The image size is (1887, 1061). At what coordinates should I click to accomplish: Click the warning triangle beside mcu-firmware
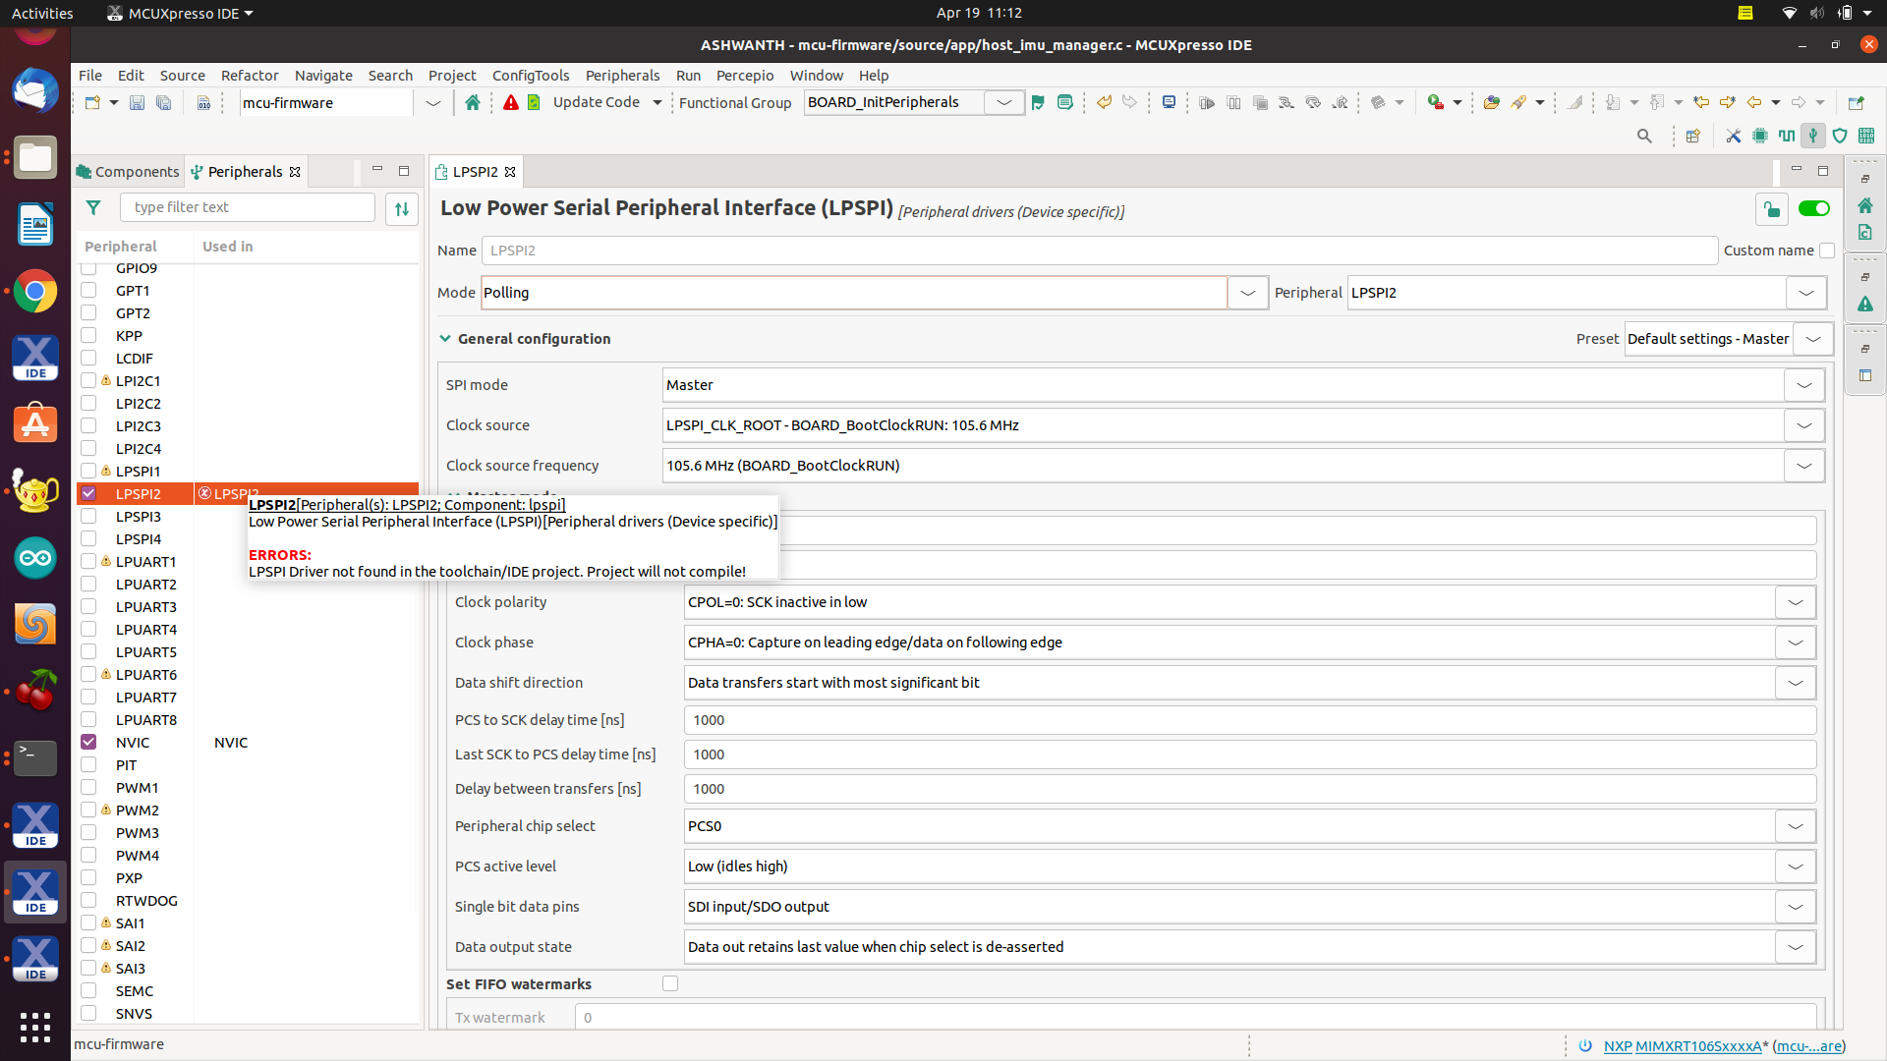510,102
